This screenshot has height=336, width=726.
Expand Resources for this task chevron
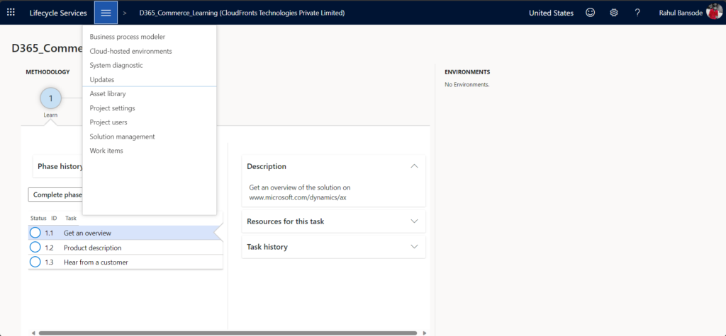pos(414,221)
